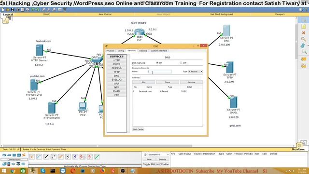Image resolution: width=309 pixels, height=174 pixels.
Task: Click the Open file folder icon
Action: (8, 10)
